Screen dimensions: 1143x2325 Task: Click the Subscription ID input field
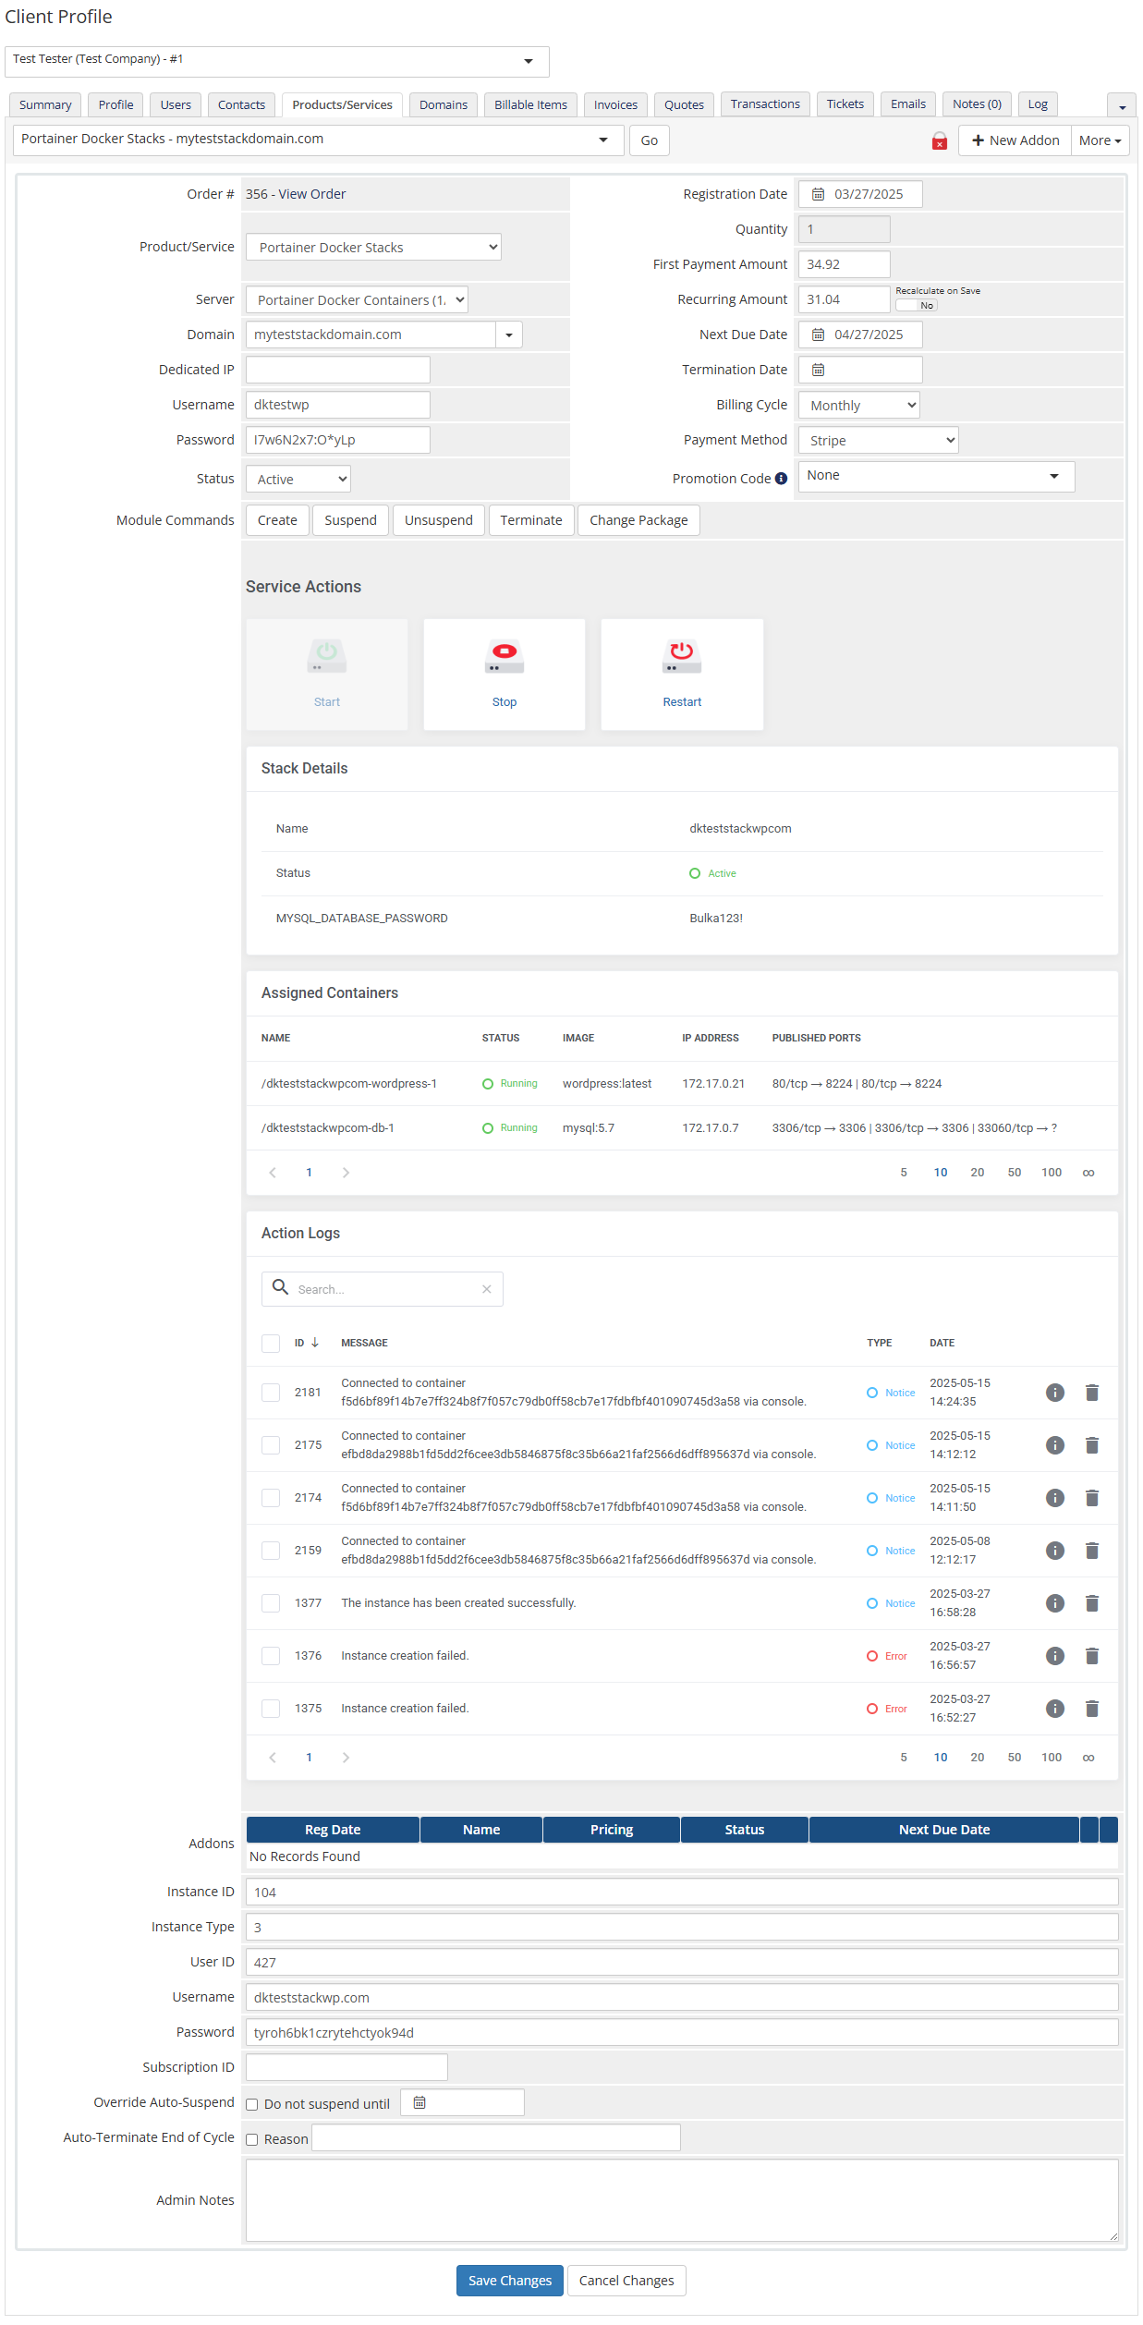click(x=347, y=2067)
